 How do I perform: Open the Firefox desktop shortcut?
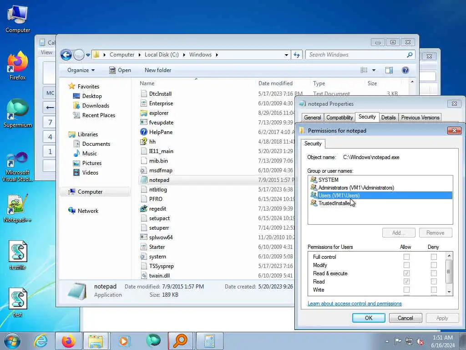(18, 66)
